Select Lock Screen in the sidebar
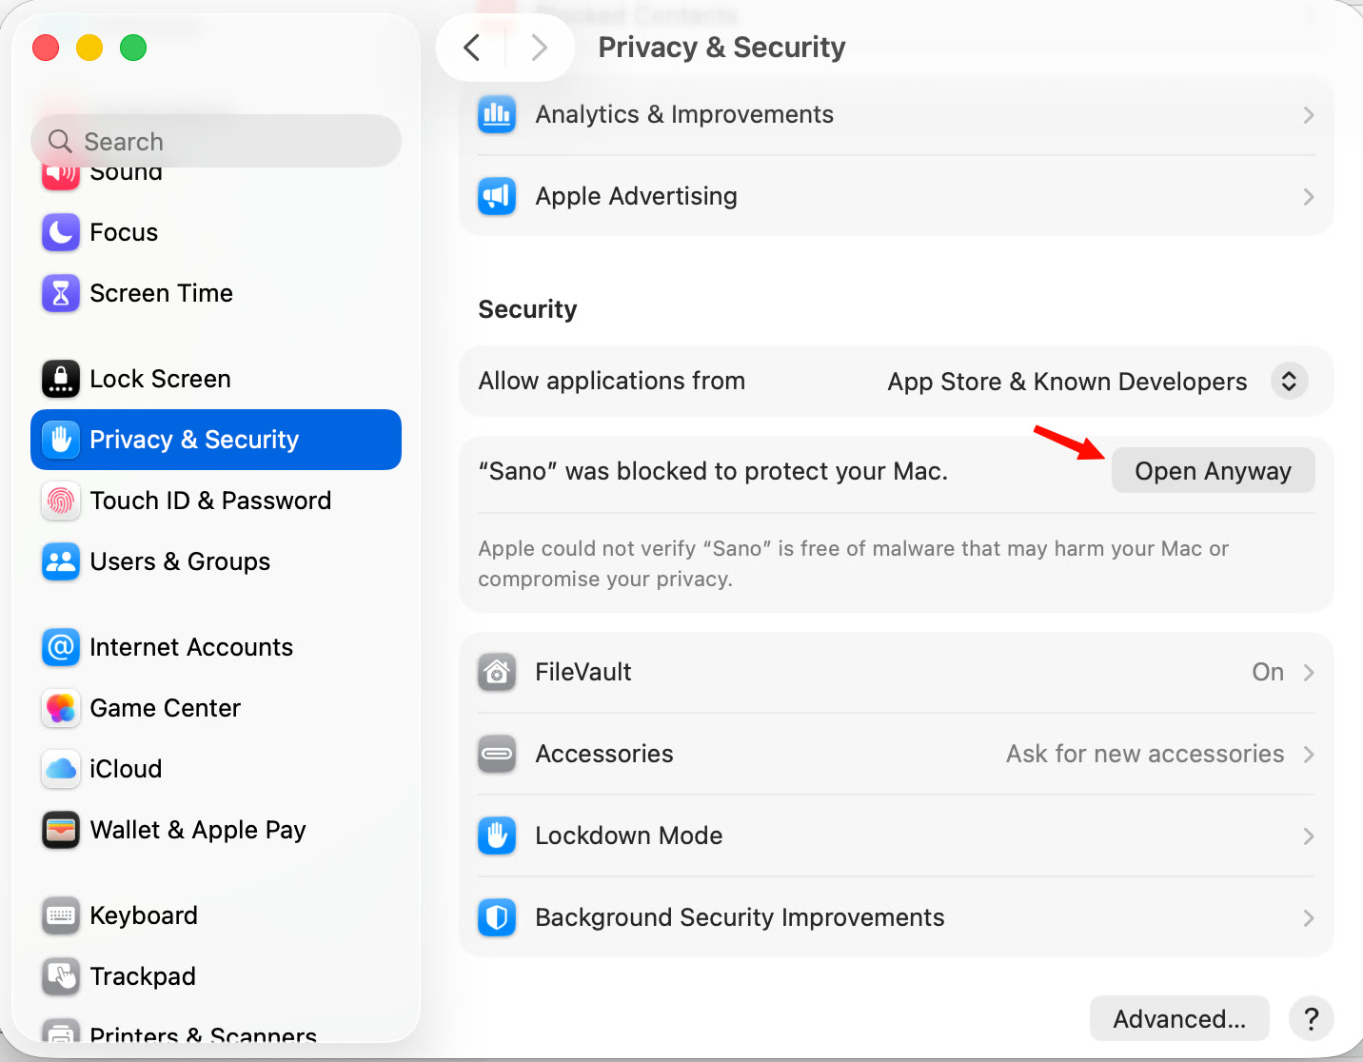 click(216, 379)
